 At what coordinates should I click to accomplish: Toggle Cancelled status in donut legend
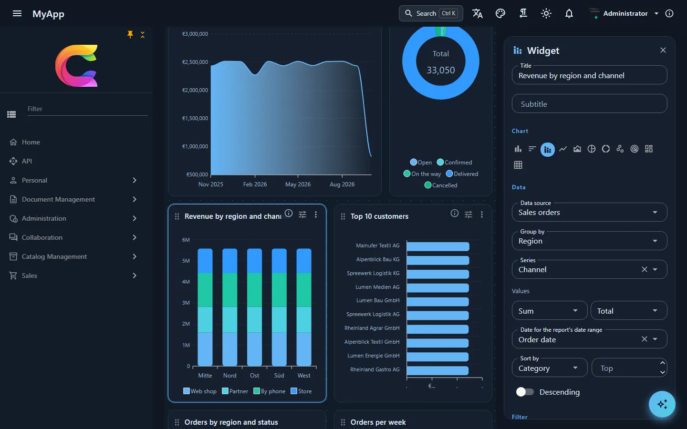point(441,185)
